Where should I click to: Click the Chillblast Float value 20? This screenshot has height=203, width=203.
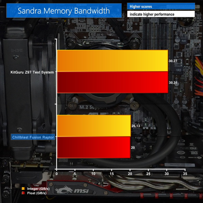[x=133, y=148]
